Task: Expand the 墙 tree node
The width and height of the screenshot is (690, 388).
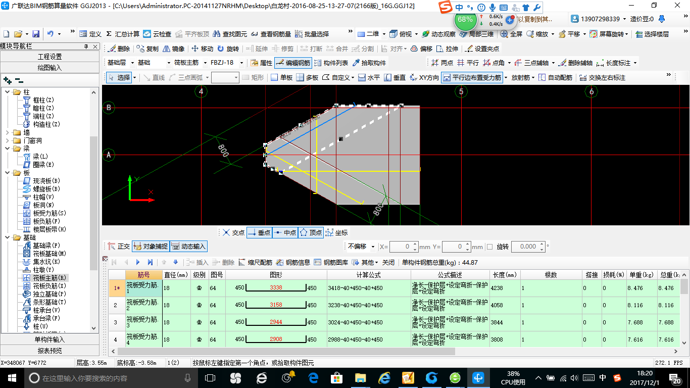Action: point(8,132)
